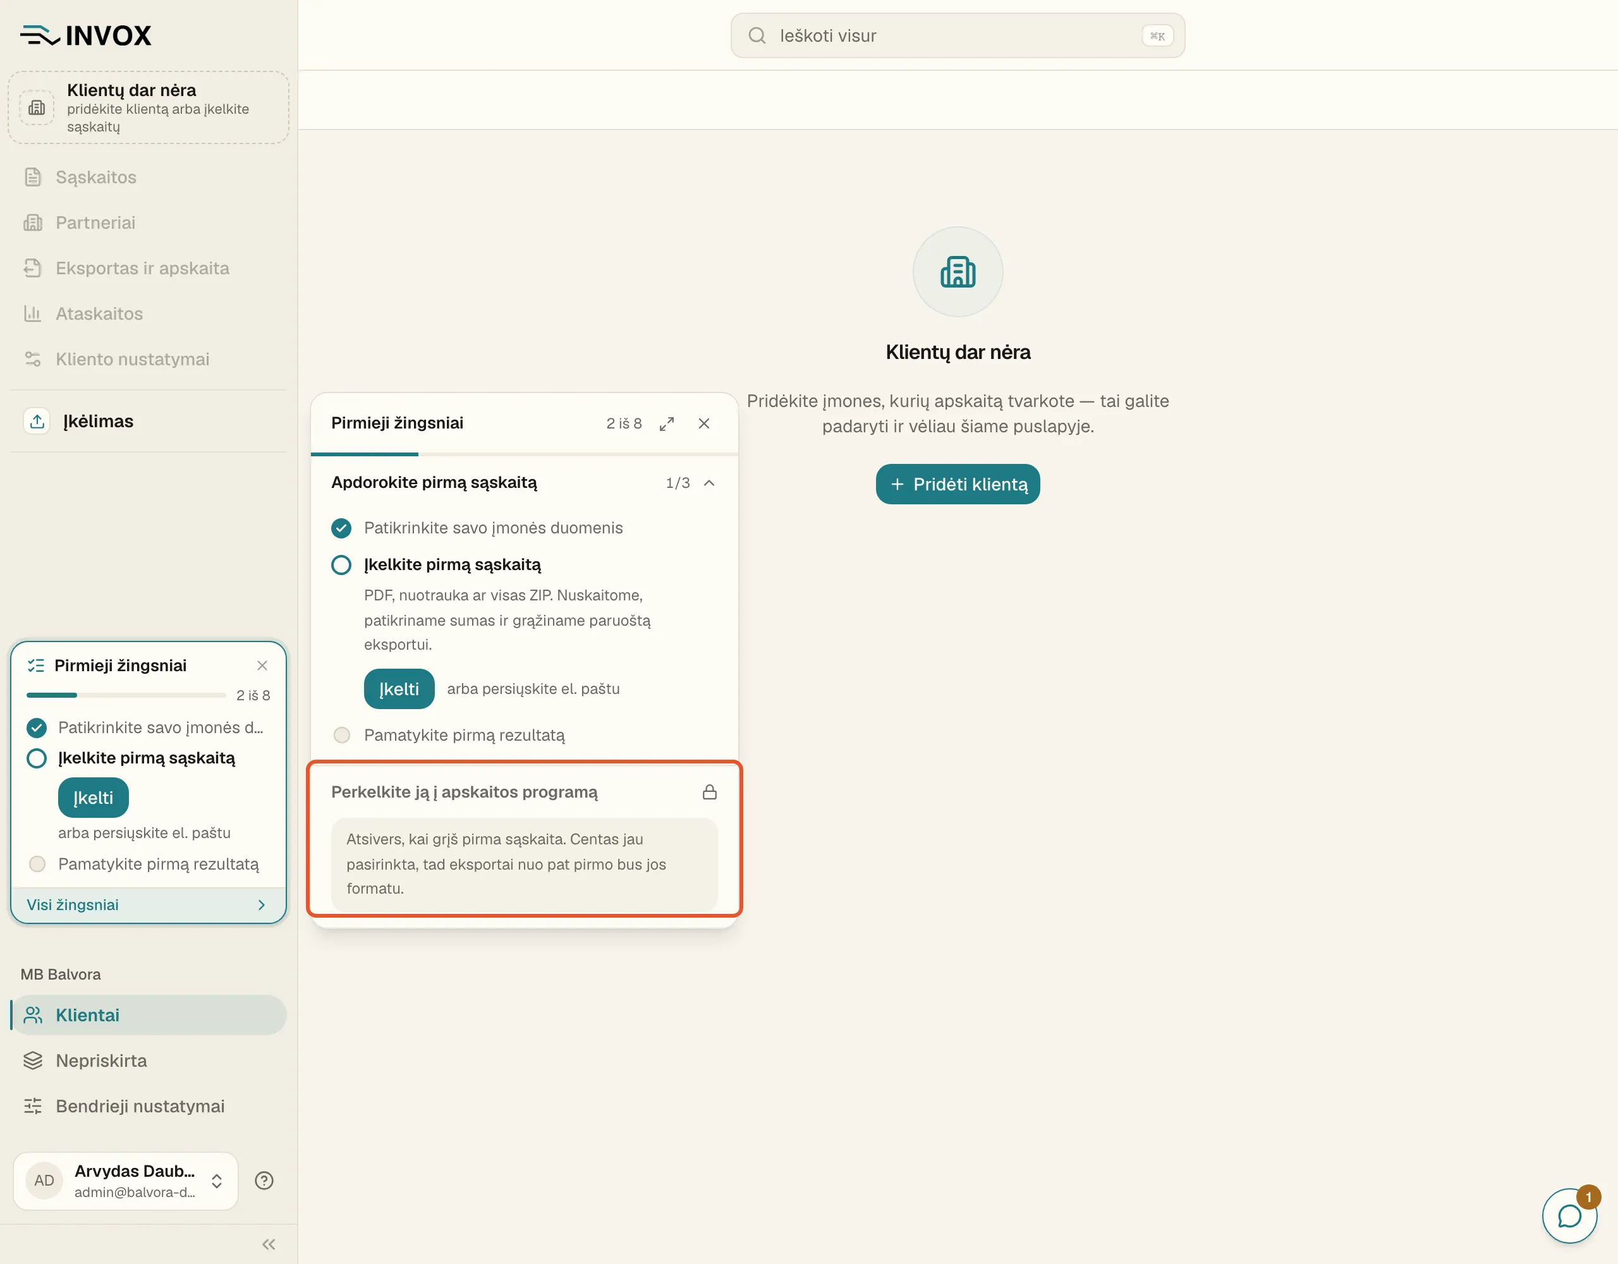Collapse Apdorokite pirmą sąskaitą section
Viewport: 1618px width, 1264px height.
pyautogui.click(x=709, y=483)
